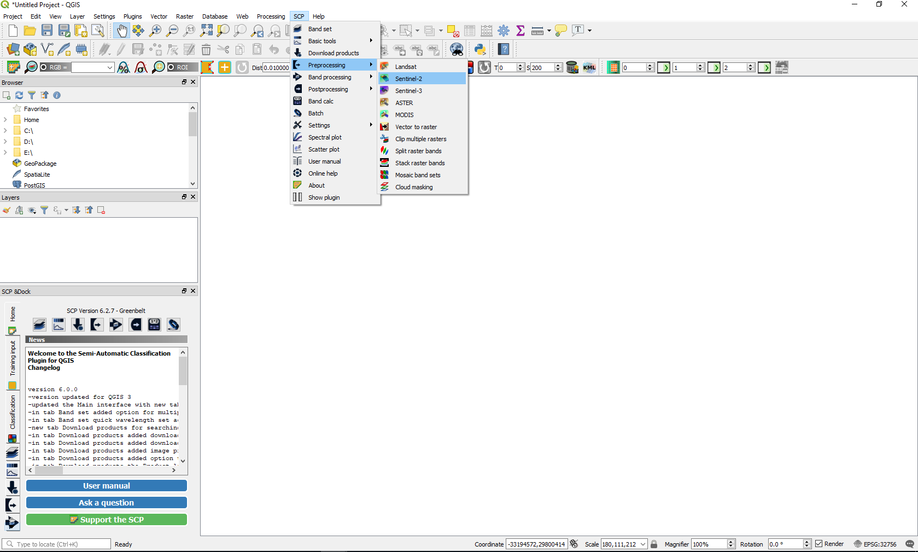Click the Zoom Full extent icon

(206, 31)
